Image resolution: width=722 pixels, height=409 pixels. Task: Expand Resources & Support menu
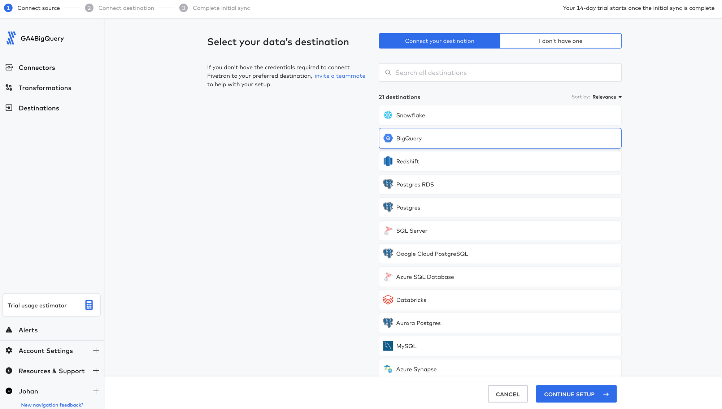(96, 371)
